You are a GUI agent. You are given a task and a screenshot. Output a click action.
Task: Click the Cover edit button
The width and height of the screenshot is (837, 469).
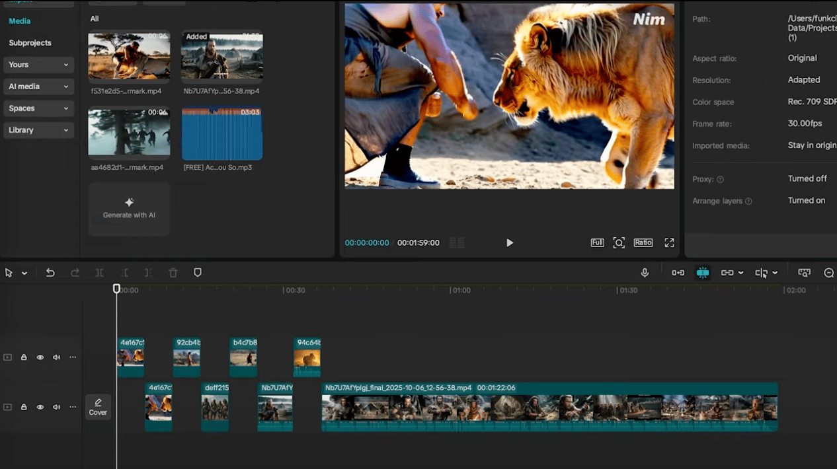98,407
